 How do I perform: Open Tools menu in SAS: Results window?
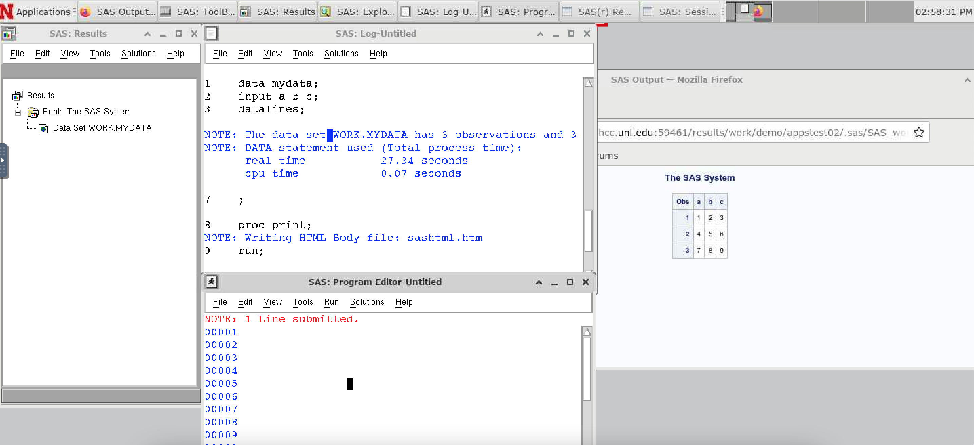[x=100, y=53]
